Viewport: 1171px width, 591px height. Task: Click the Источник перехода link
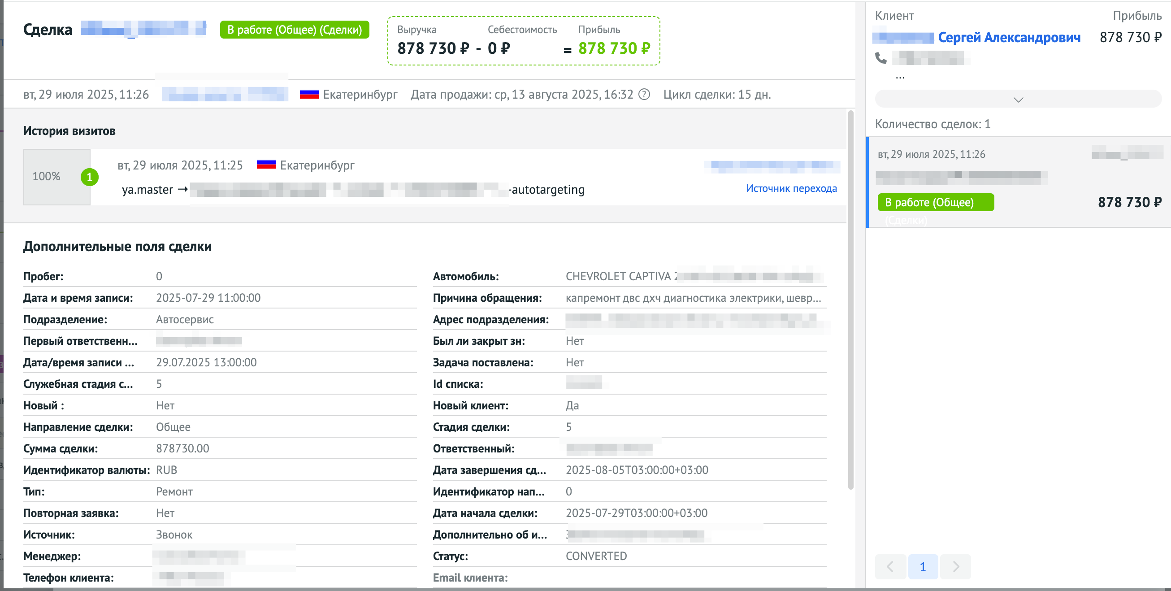pos(791,188)
